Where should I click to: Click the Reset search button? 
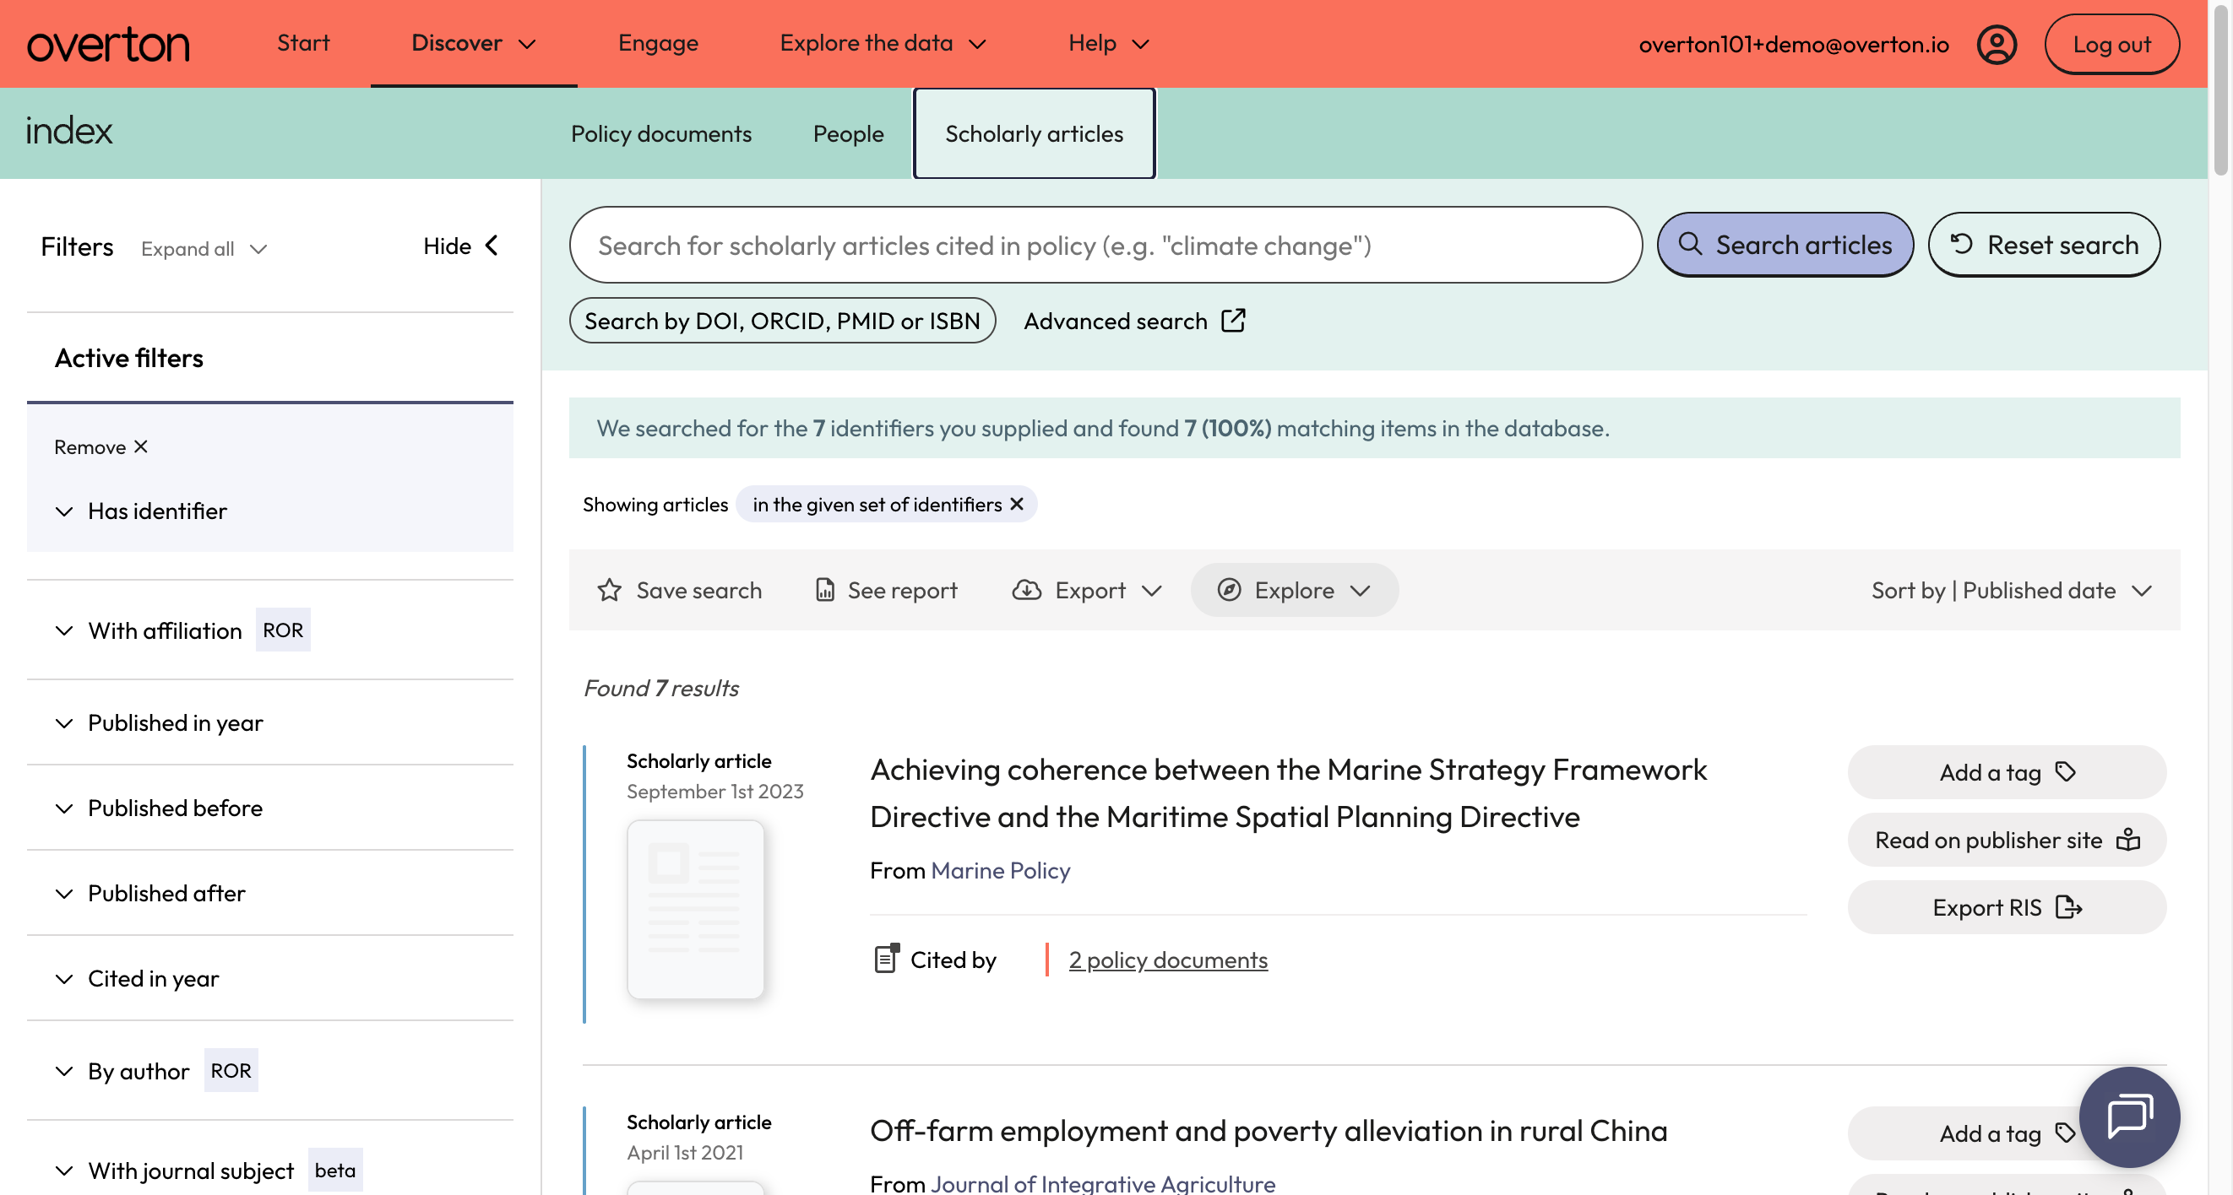(x=2044, y=244)
